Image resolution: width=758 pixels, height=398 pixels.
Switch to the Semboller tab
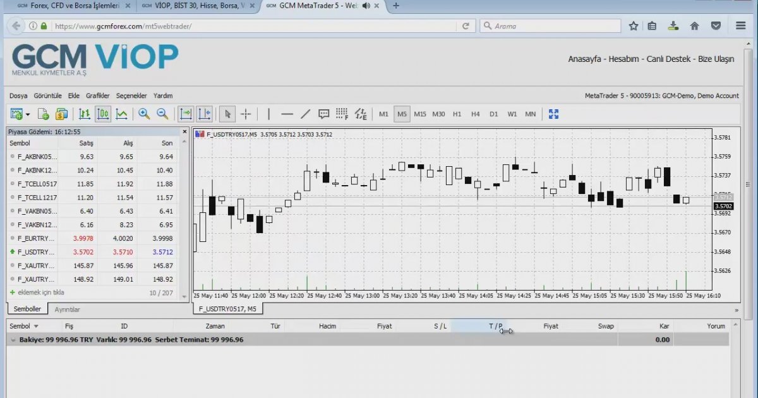click(27, 310)
